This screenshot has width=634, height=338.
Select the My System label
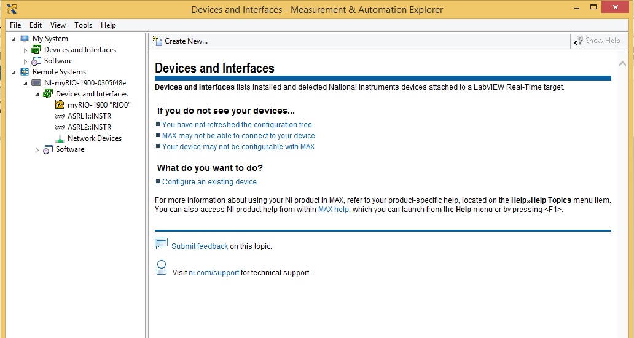coord(50,39)
